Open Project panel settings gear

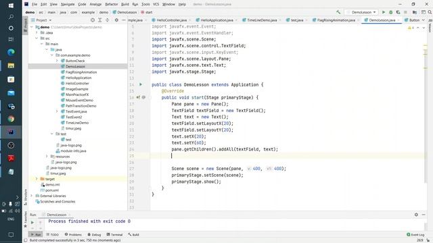(x=116, y=20)
